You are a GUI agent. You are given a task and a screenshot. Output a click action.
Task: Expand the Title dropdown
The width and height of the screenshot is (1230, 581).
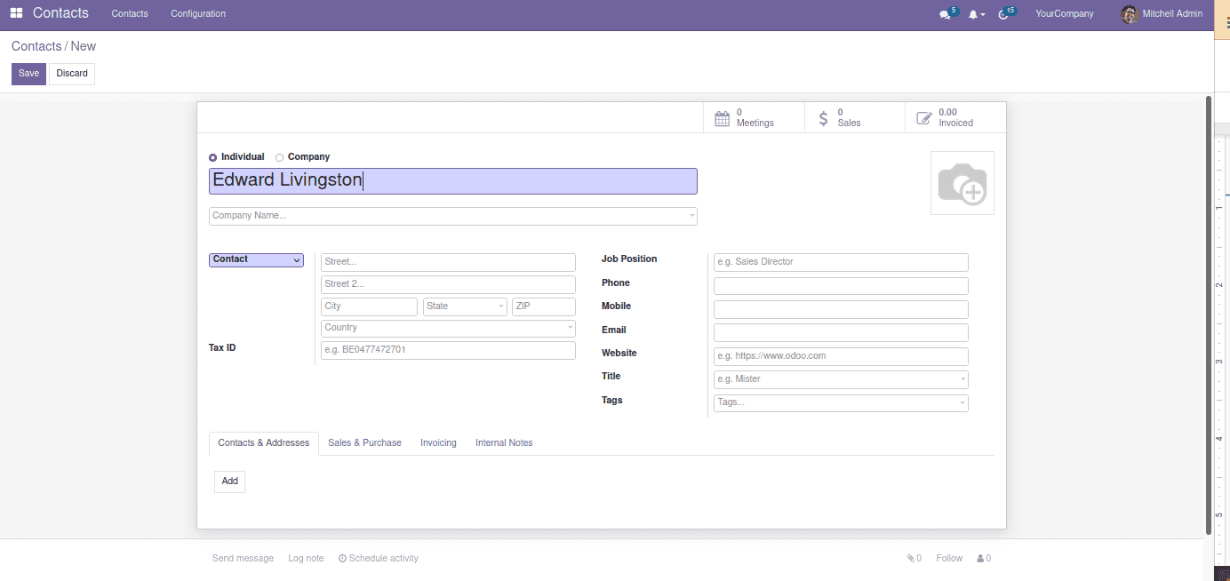click(x=840, y=379)
